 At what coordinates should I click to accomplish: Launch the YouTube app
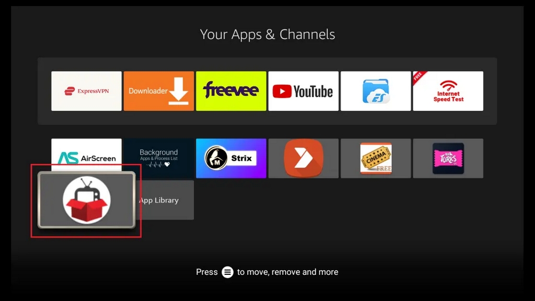(304, 91)
